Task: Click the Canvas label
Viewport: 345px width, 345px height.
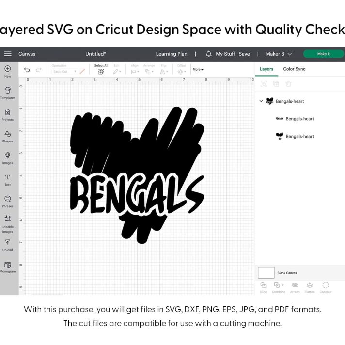Action: [27, 54]
